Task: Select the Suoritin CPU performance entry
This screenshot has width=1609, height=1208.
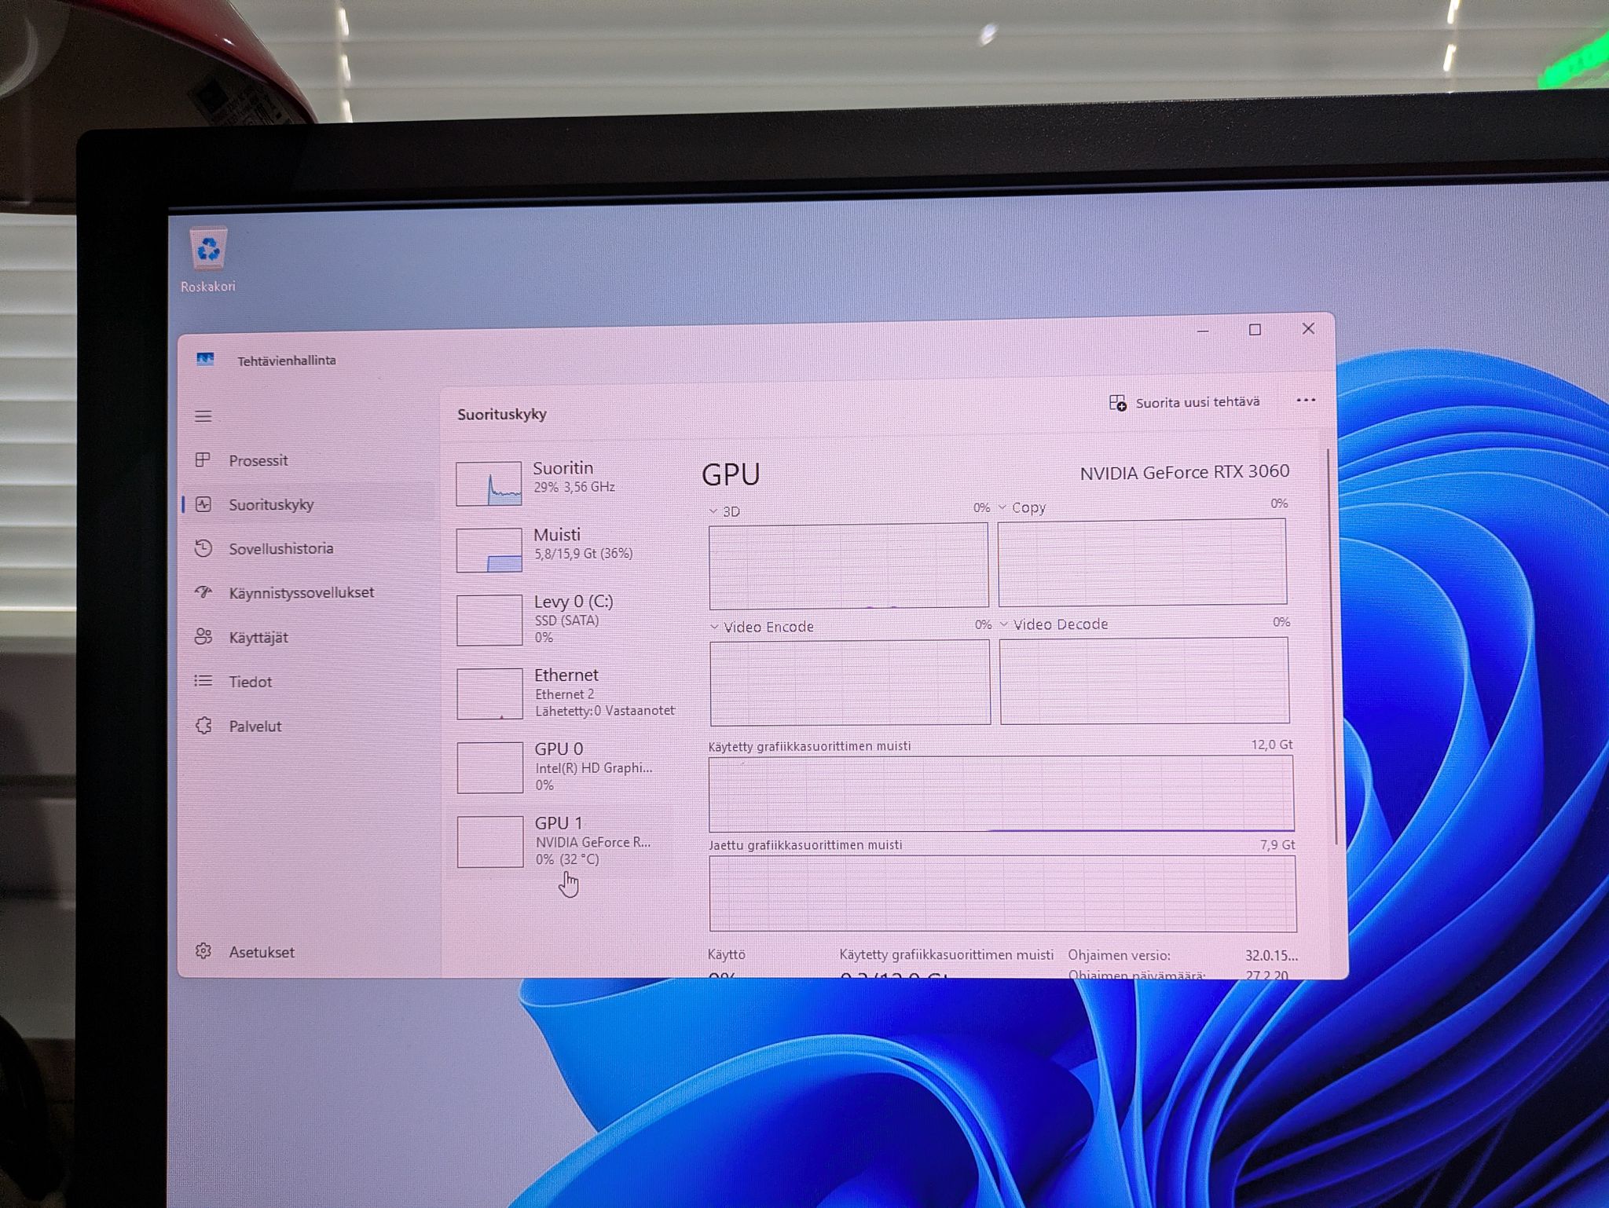Action: [564, 481]
